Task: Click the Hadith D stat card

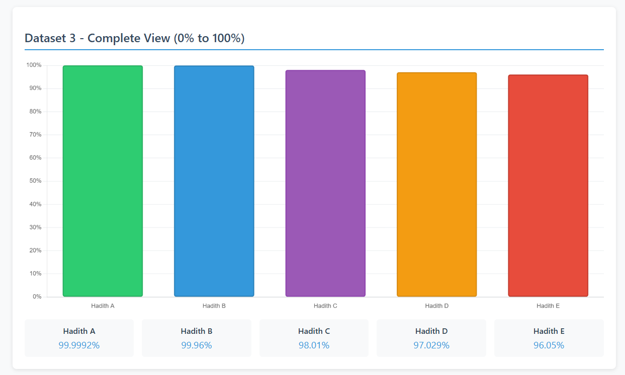Action: 431,338
